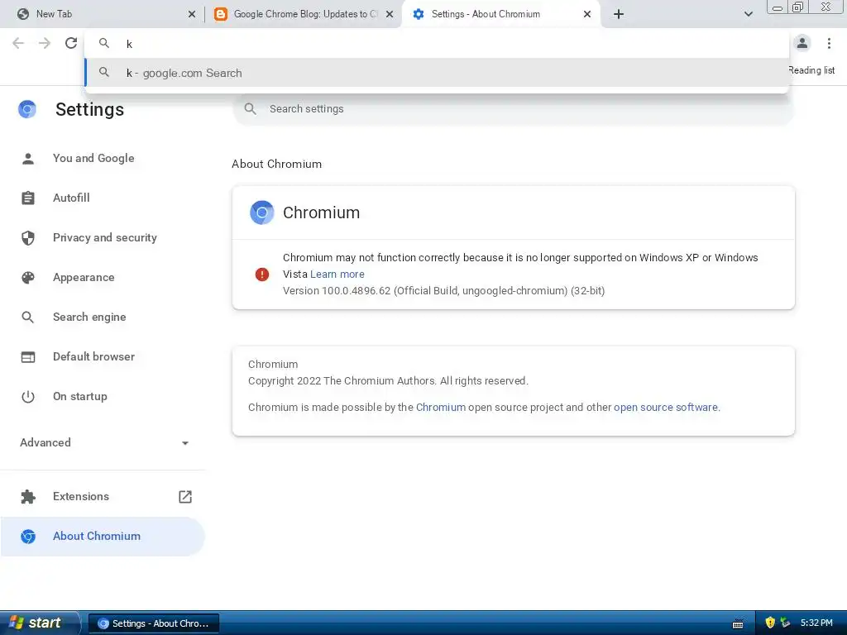Close the New Tab tab
847x635 pixels.
pyautogui.click(x=191, y=14)
